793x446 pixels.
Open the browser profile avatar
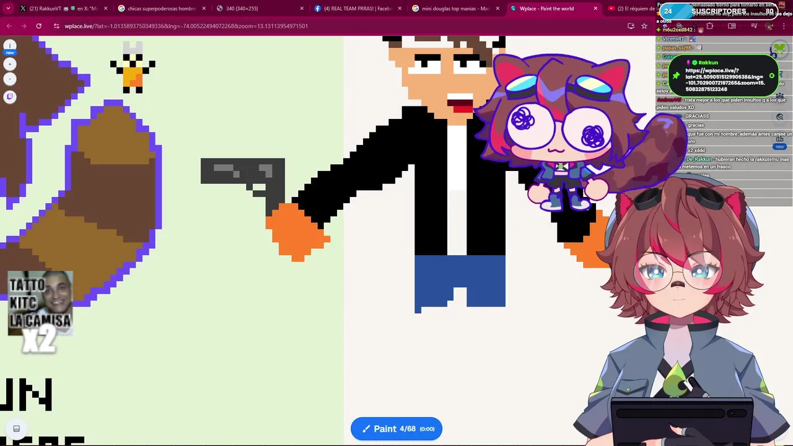coord(769,26)
